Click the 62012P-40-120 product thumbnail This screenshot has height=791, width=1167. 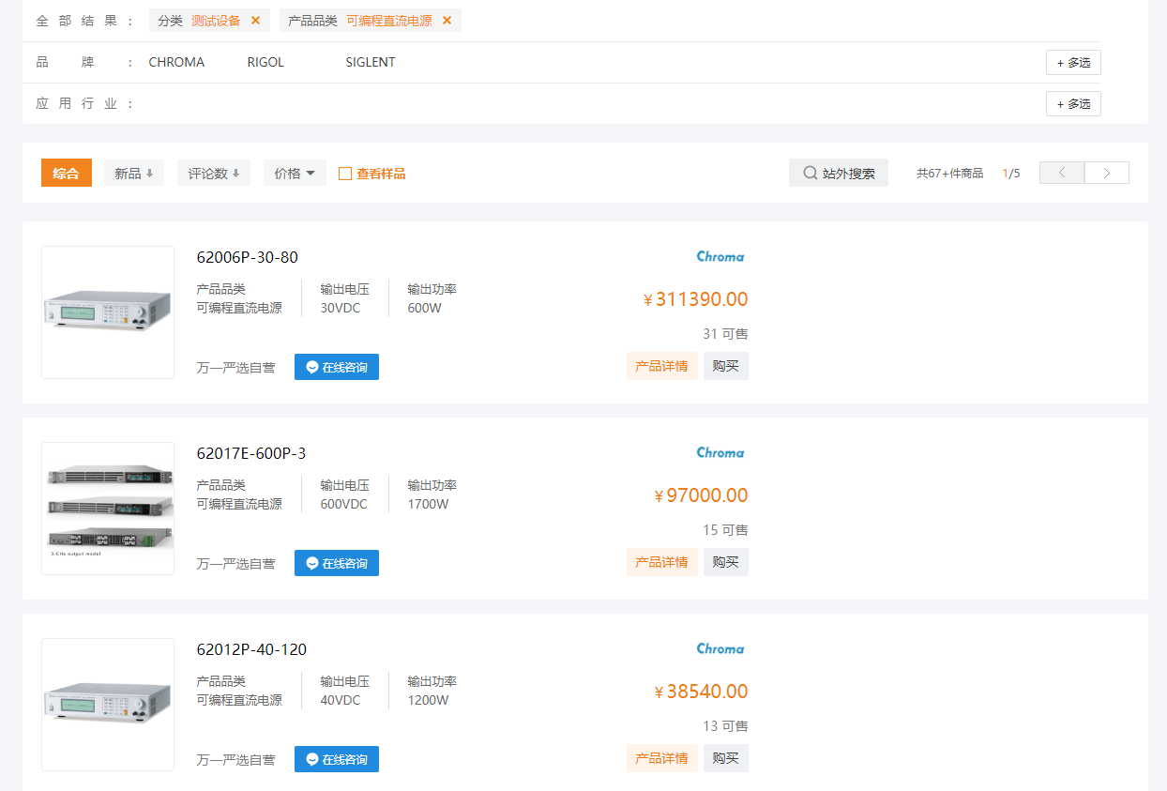point(108,705)
